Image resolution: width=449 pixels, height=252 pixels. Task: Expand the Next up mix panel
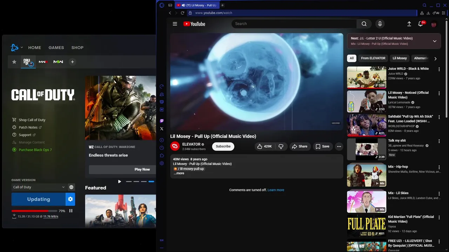(435, 41)
